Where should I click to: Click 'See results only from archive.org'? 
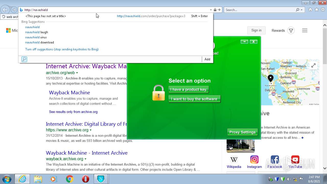pos(73,112)
